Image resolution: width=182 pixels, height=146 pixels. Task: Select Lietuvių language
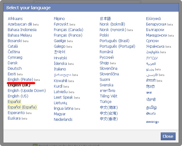pyautogui.click(x=60, y=103)
